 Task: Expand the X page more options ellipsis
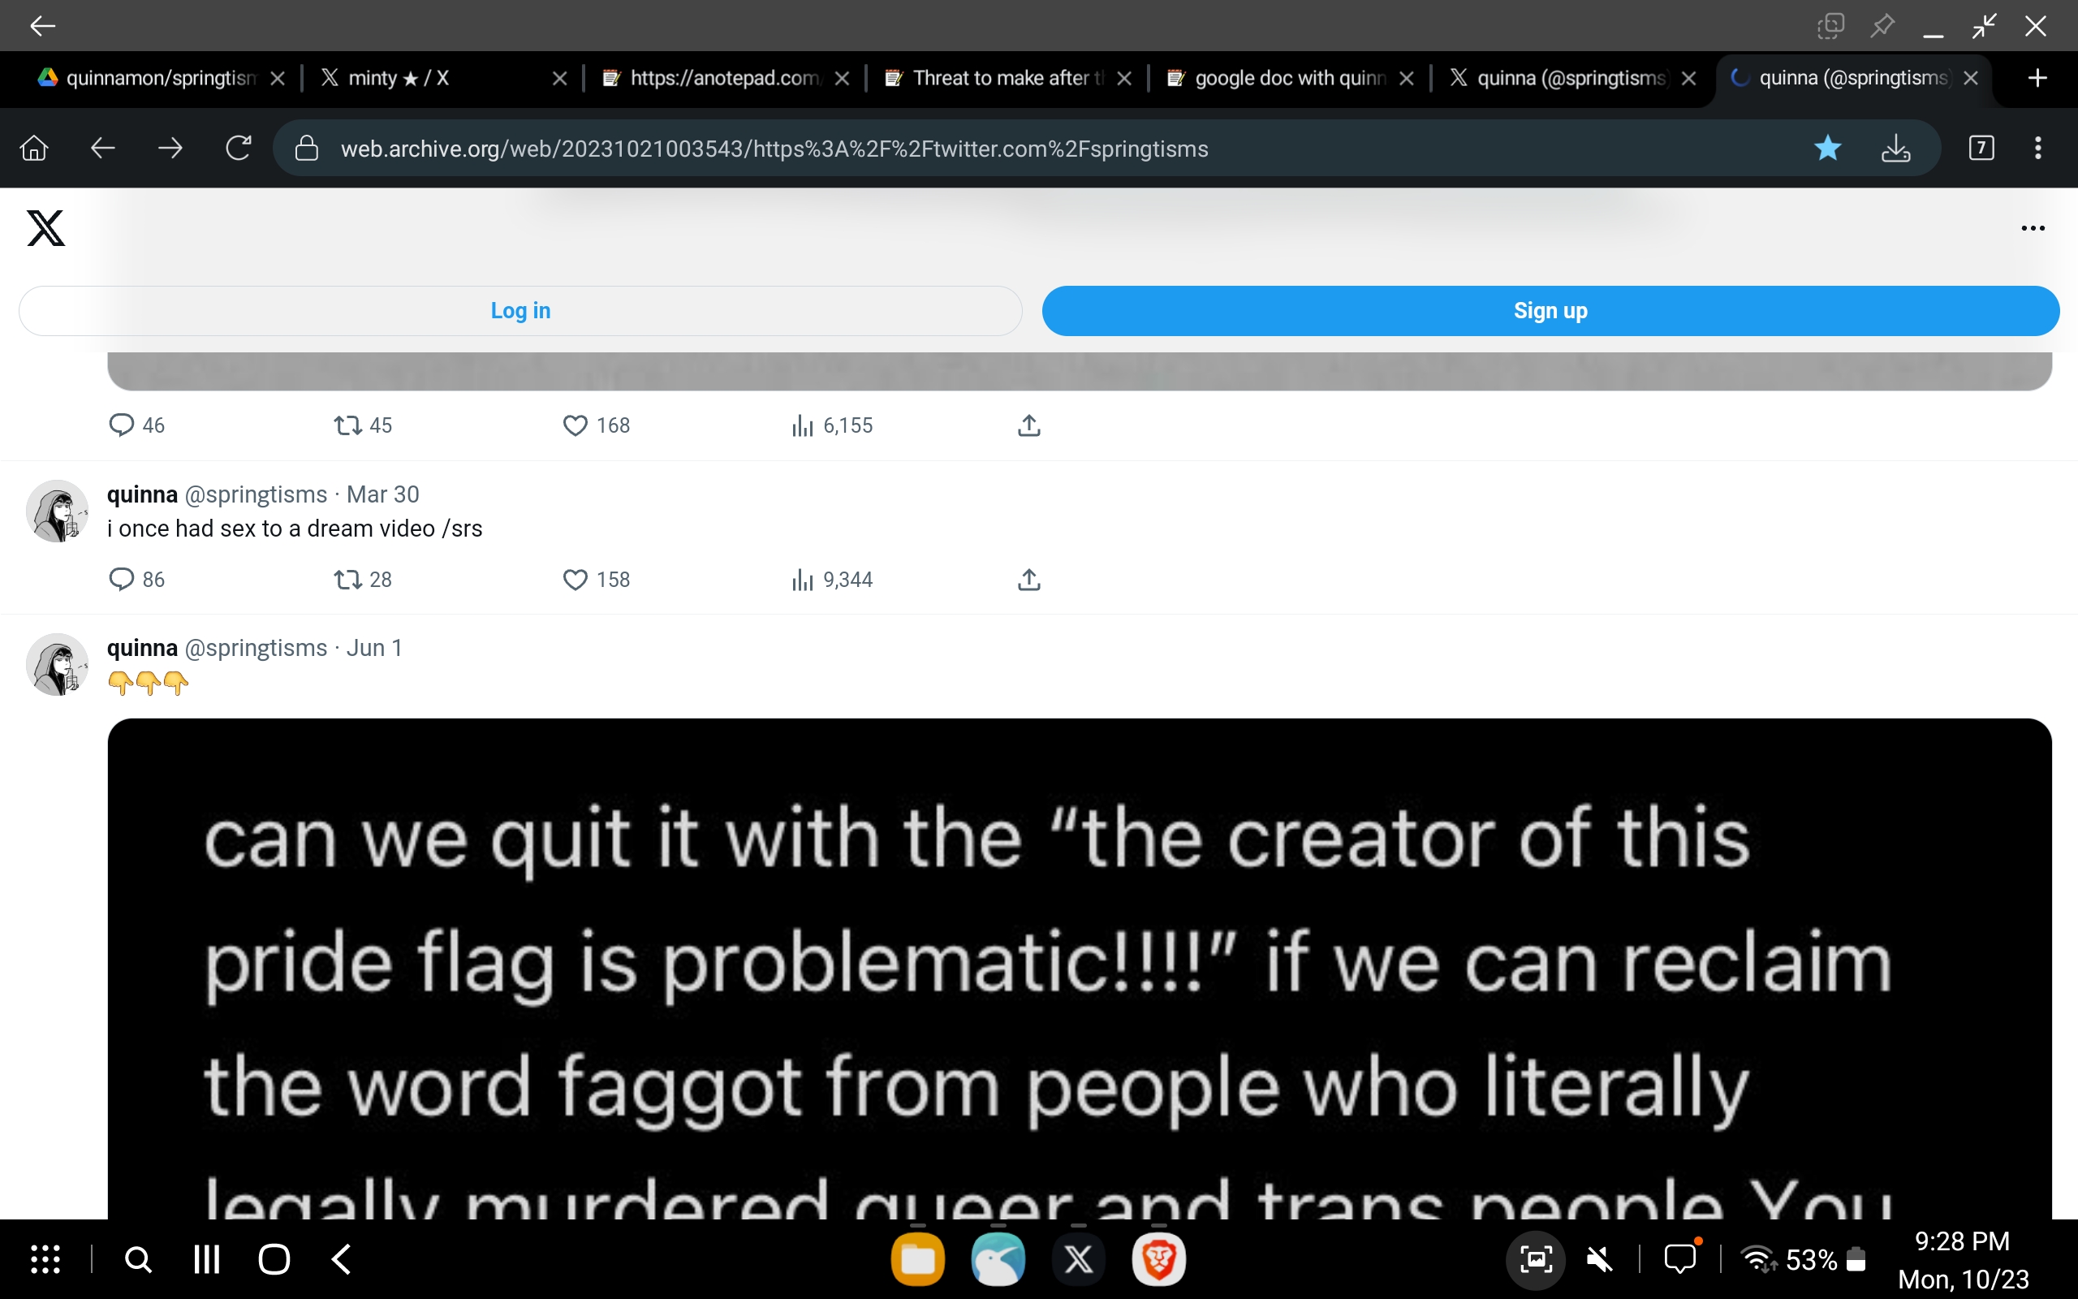coord(2032,228)
